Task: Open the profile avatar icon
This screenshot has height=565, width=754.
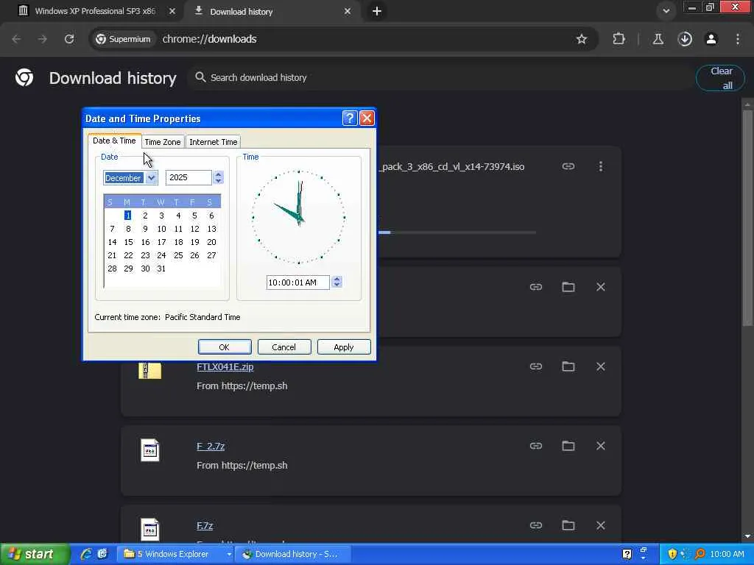Action: pyautogui.click(x=711, y=39)
